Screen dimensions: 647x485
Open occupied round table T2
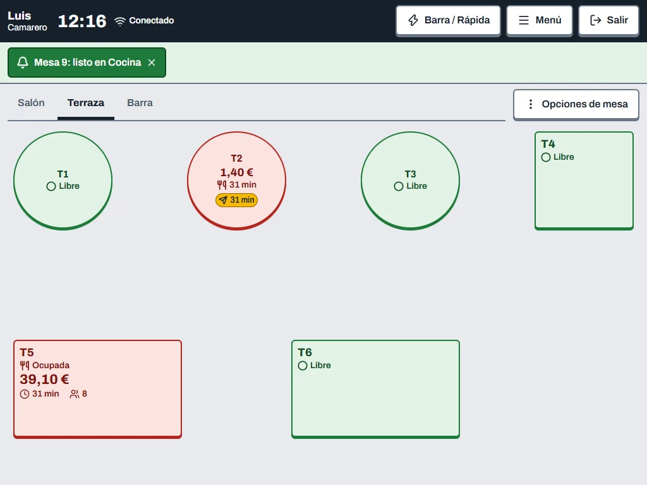pos(236,181)
